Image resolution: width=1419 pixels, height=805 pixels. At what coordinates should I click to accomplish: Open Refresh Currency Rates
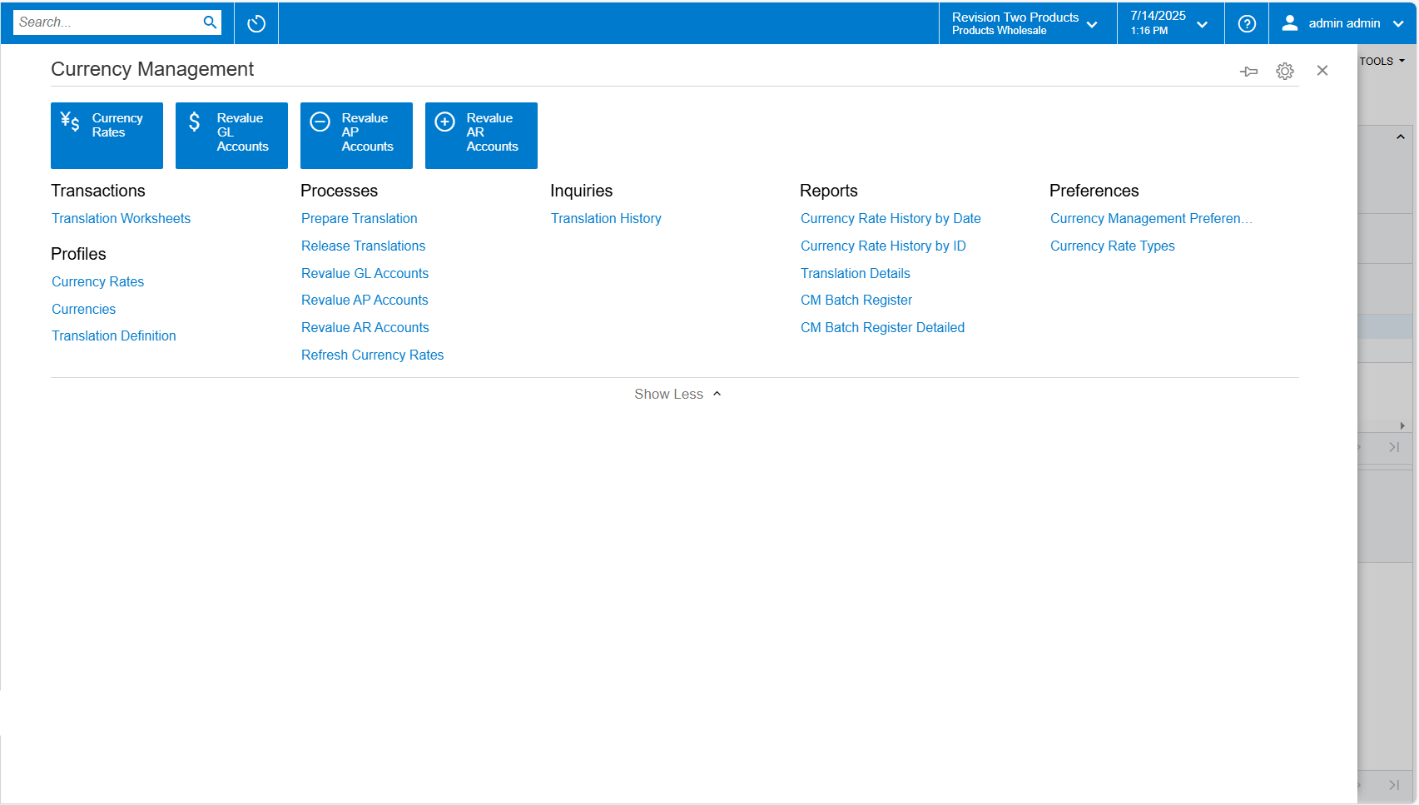pyautogui.click(x=372, y=355)
